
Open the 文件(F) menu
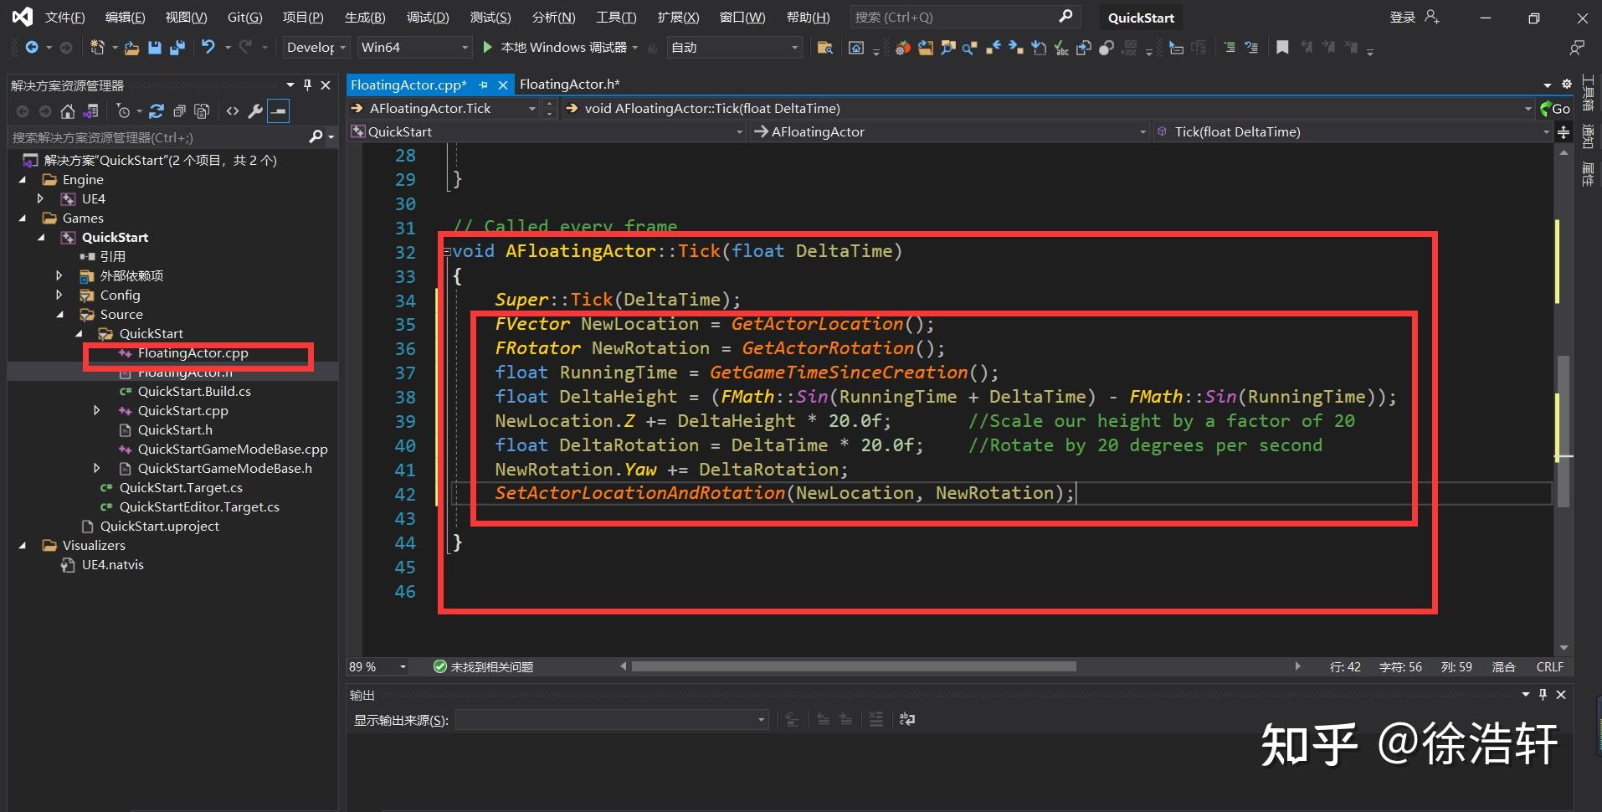point(64,17)
